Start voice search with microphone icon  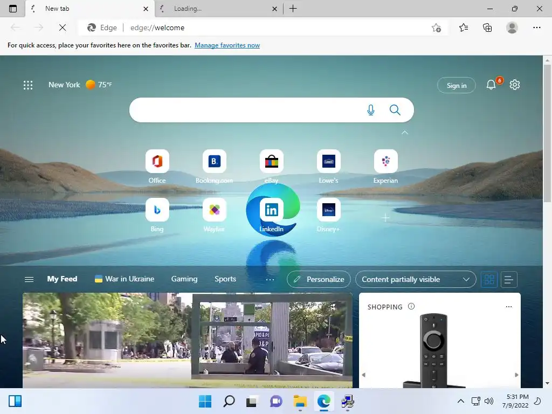[371, 110]
